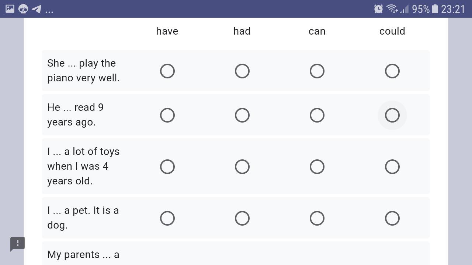Tap the 'My parents ... a' question row

click(x=236, y=254)
